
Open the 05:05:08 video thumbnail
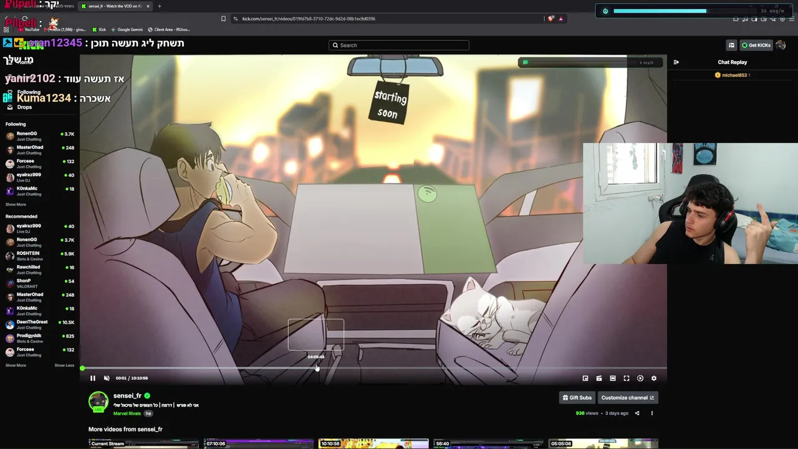click(x=603, y=443)
